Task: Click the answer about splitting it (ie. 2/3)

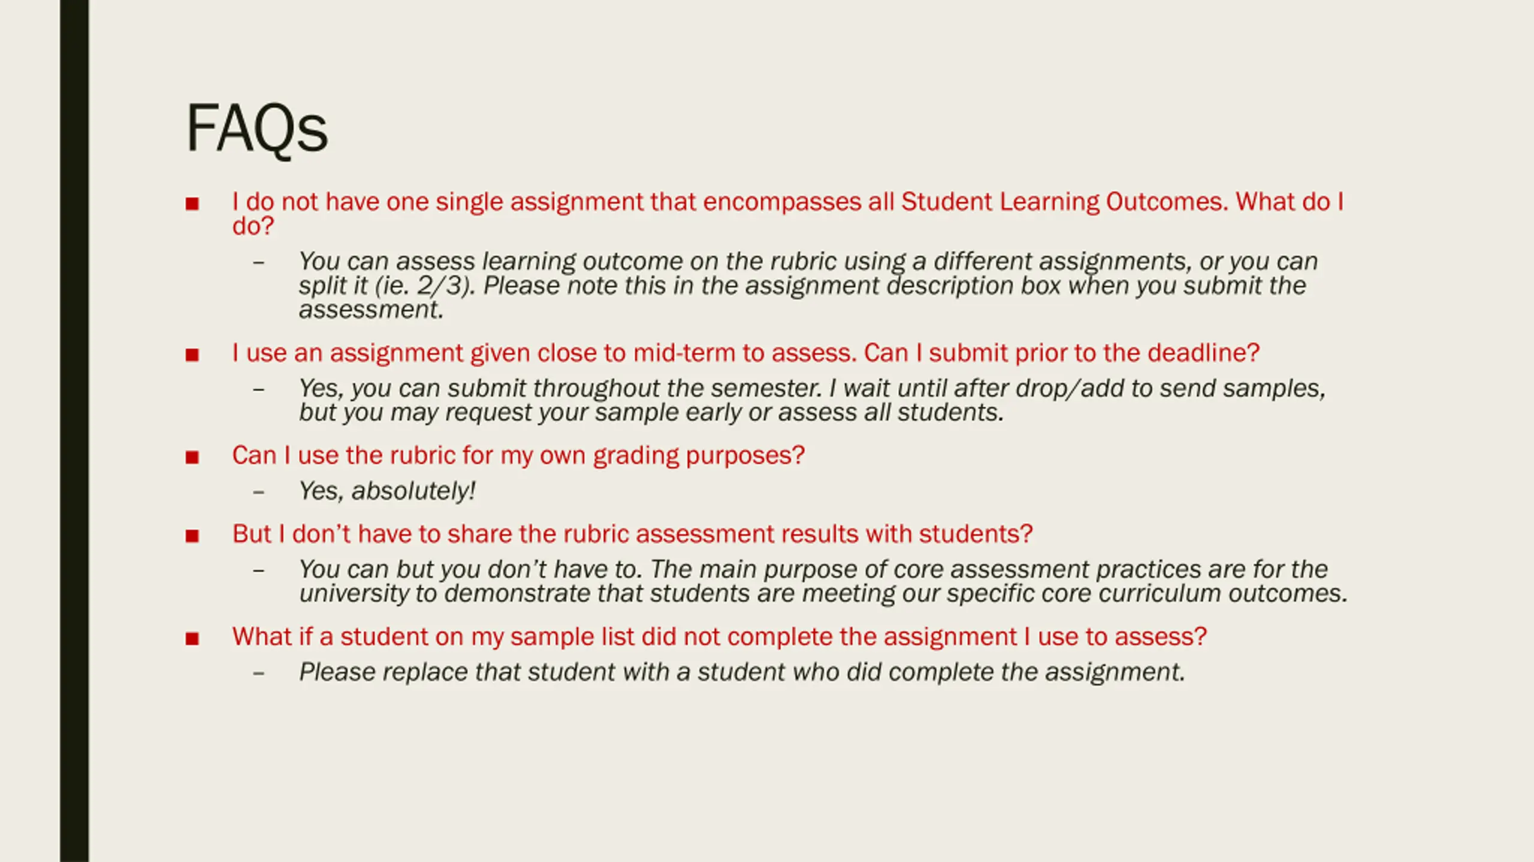Action: tap(808, 286)
